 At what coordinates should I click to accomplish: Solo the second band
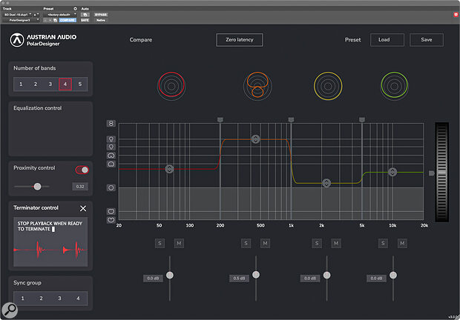[x=246, y=243]
